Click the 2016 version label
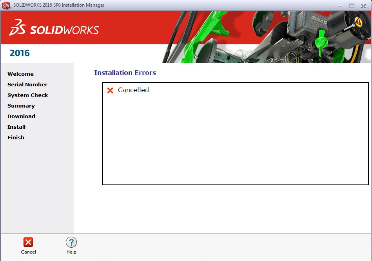The width and height of the screenshot is (372, 261). [x=20, y=53]
